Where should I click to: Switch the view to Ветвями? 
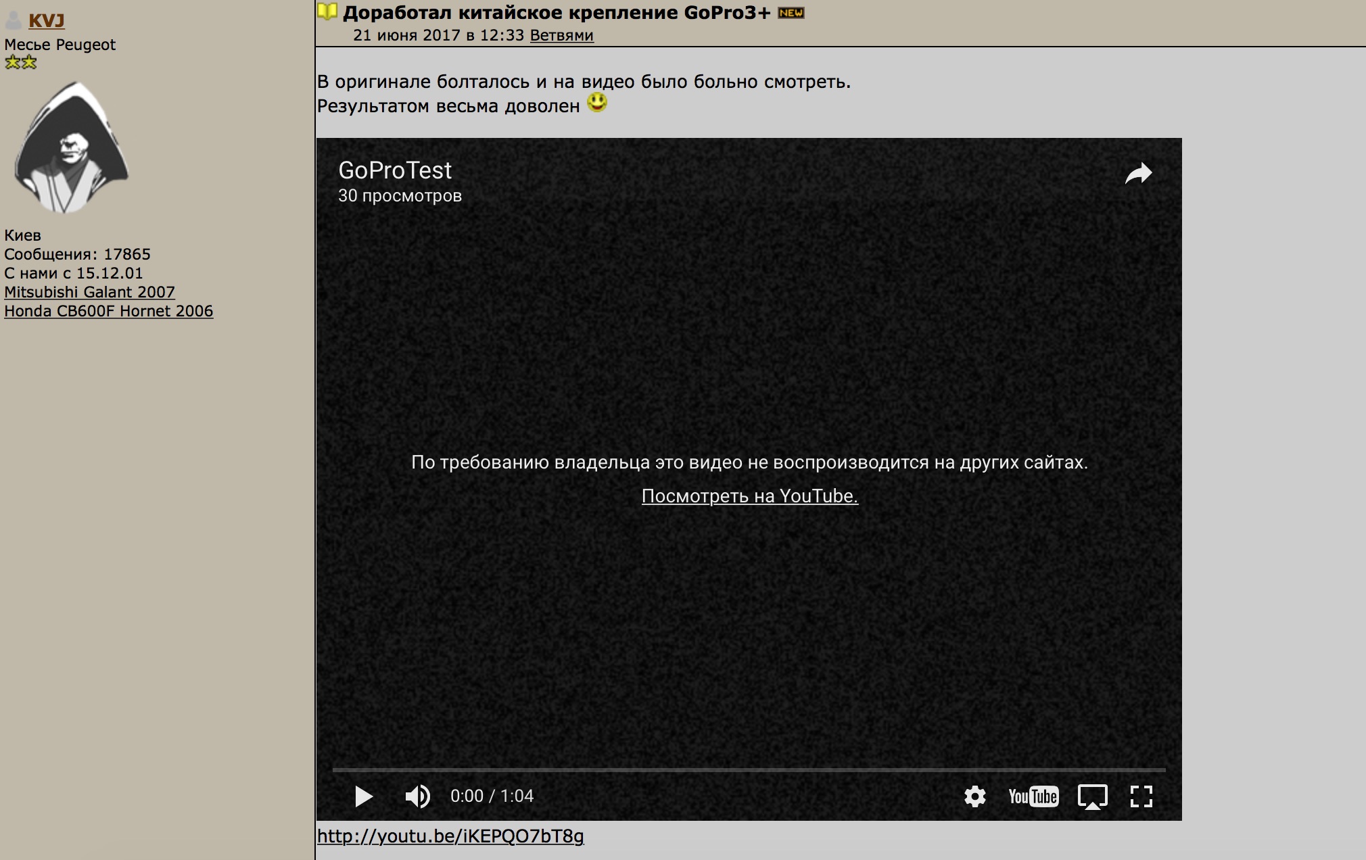pos(561,35)
